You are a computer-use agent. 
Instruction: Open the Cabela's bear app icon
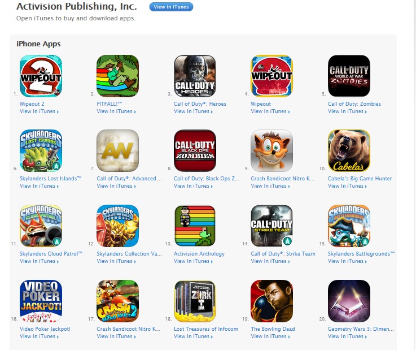click(x=349, y=150)
